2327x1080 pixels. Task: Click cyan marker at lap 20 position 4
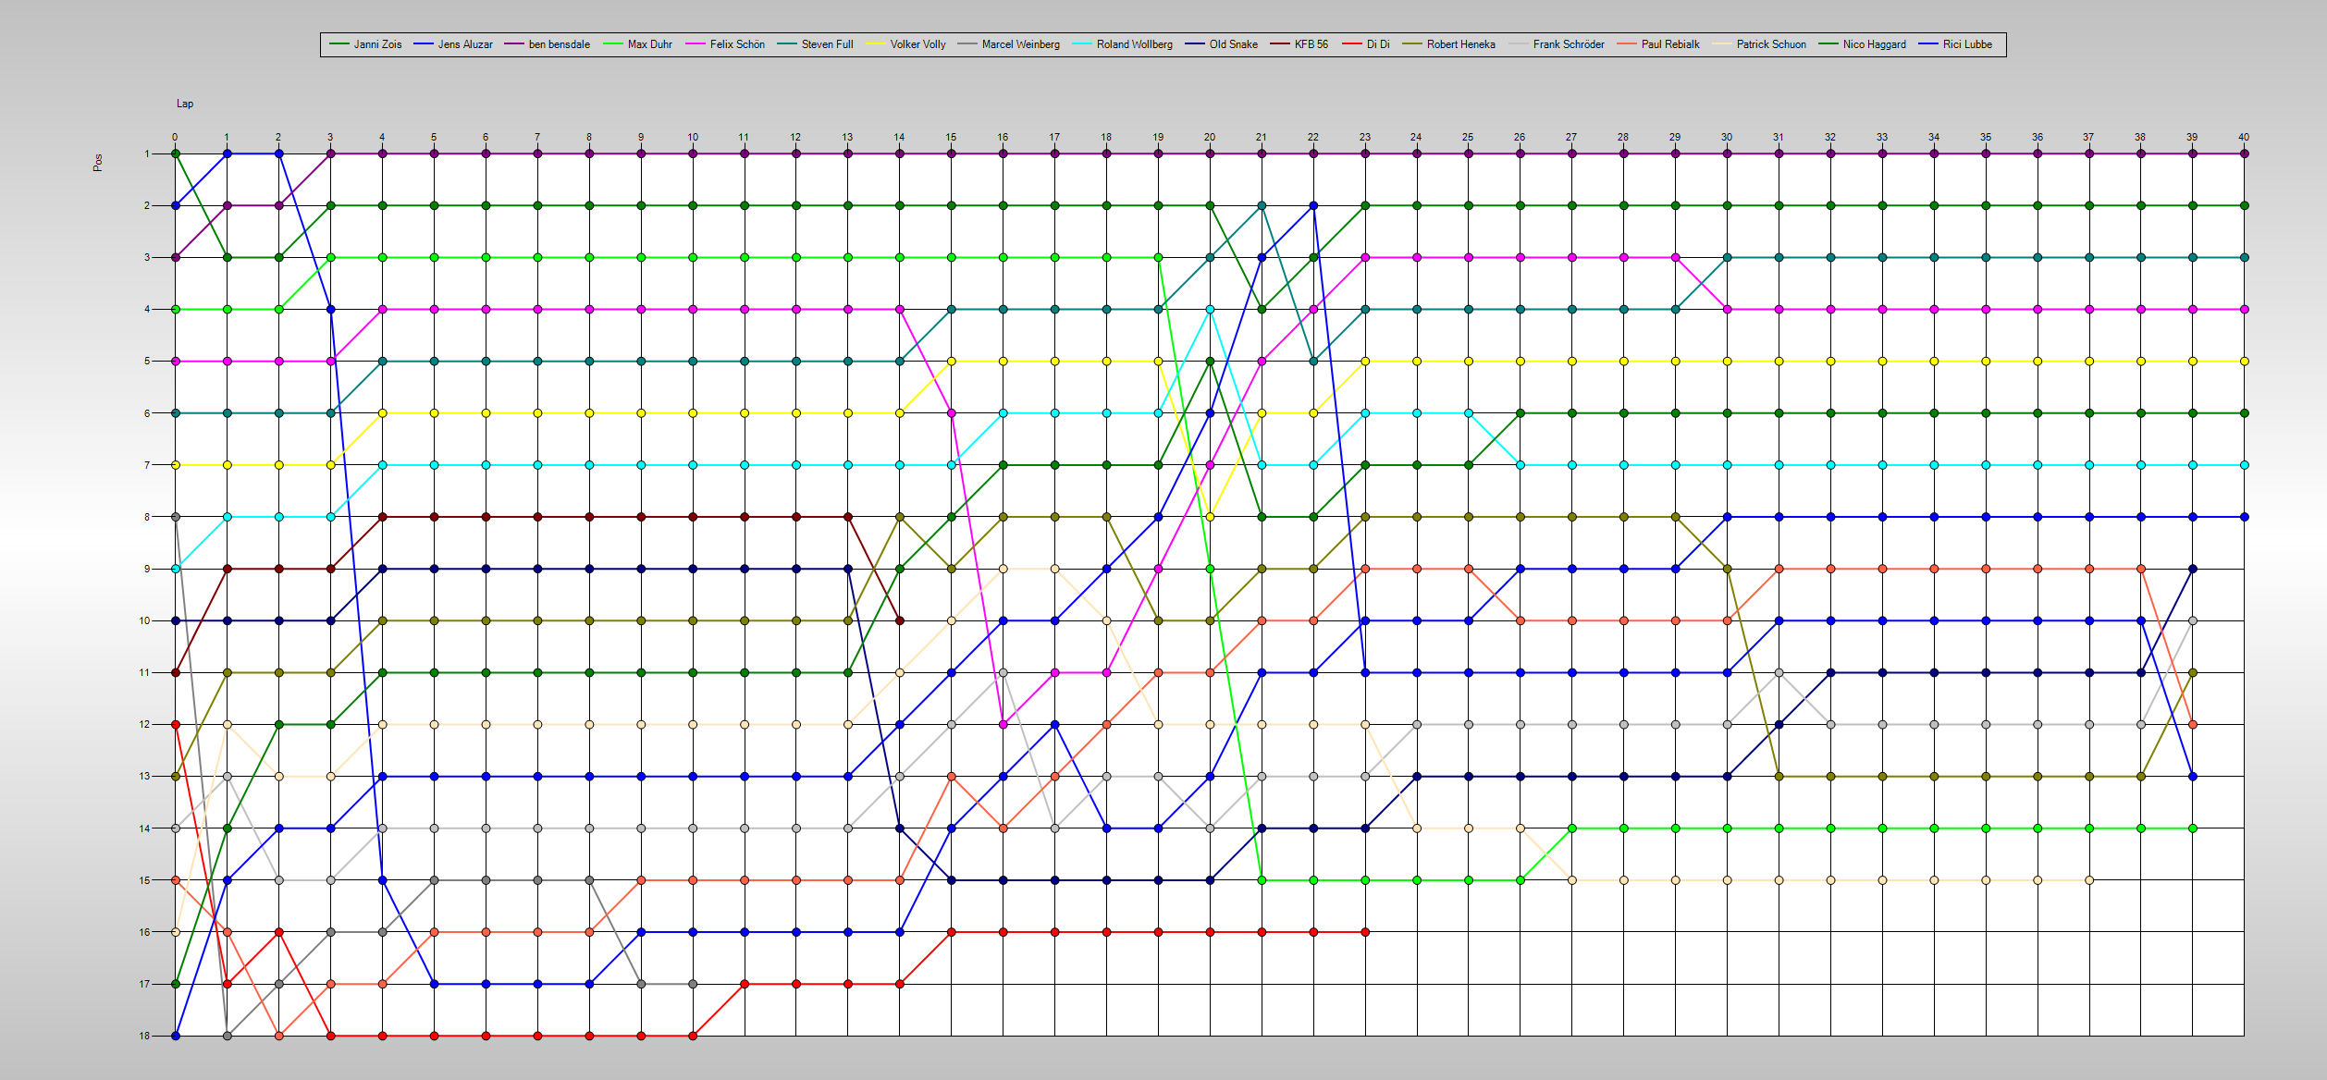point(1210,309)
